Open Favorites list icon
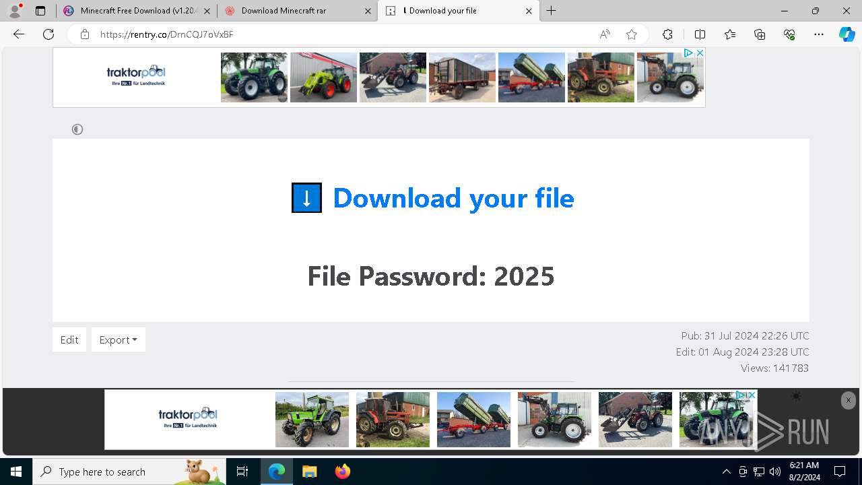The width and height of the screenshot is (862, 485). point(730,34)
